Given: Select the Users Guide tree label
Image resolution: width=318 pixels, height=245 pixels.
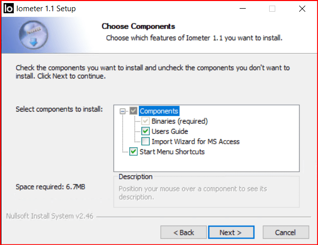Looking at the screenshot, I should (x=169, y=131).
